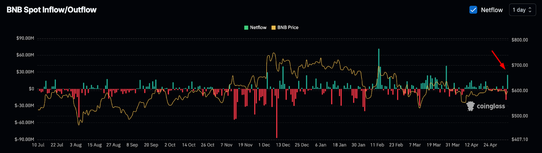Click the $800.00 price axis label
This screenshot has height=153, width=542.
pos(520,40)
